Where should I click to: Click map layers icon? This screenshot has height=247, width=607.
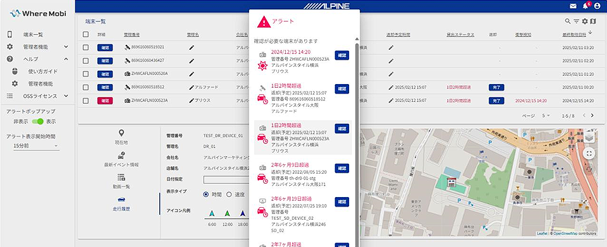pyautogui.click(x=589, y=137)
